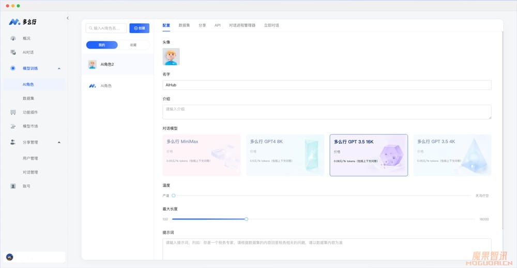Screen dimensions: 517x268
Task: Click the AI角色 logo icon in role list
Action: [x=93, y=86]
